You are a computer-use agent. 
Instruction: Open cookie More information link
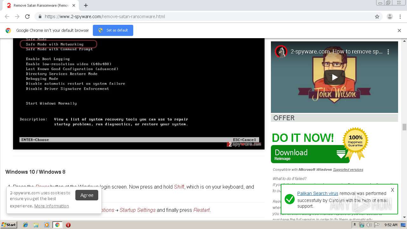pos(52,206)
